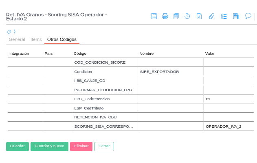Viewport: 257px width, 163px height.
Task: Click the Guardar y nuevo button
Action: pyautogui.click(x=49, y=146)
